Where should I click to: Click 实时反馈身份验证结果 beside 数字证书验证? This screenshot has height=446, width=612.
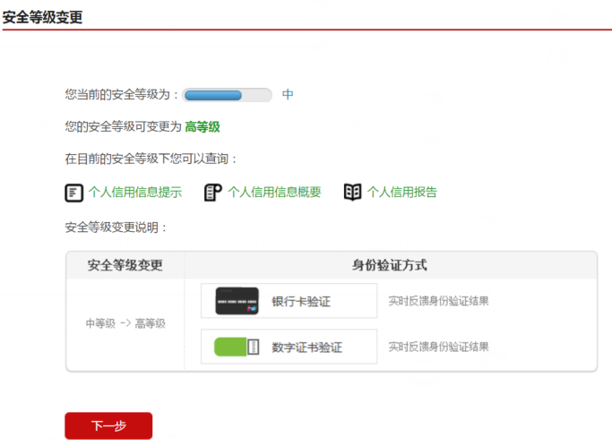coord(438,347)
